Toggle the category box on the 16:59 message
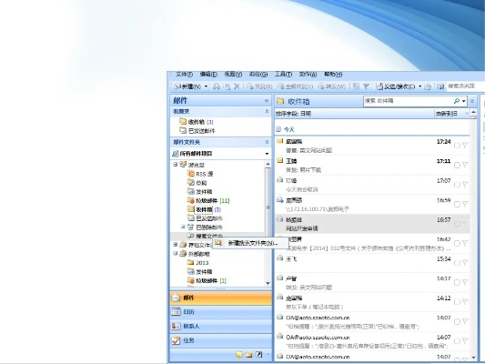The width and height of the screenshot is (485, 364). (x=457, y=204)
